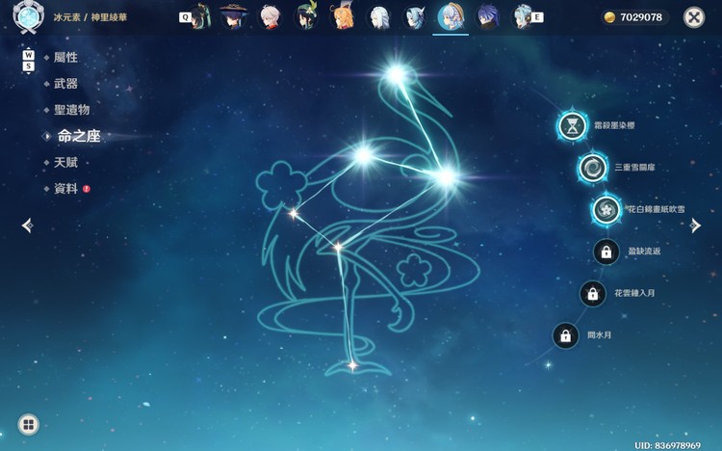
Task: Go to next character with right arrow
Action: pyautogui.click(x=695, y=225)
